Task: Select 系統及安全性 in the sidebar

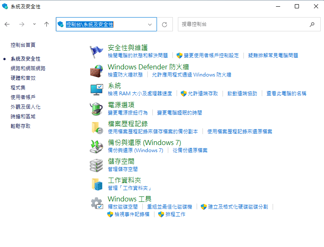Action: click(25, 59)
